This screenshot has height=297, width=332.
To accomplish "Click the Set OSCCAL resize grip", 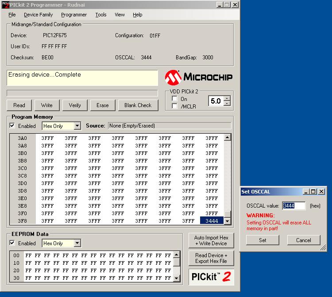I will pos(323,247).
